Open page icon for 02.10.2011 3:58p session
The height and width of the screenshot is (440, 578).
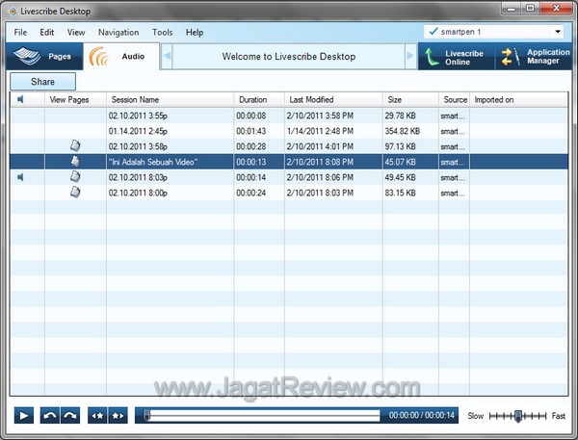point(75,145)
